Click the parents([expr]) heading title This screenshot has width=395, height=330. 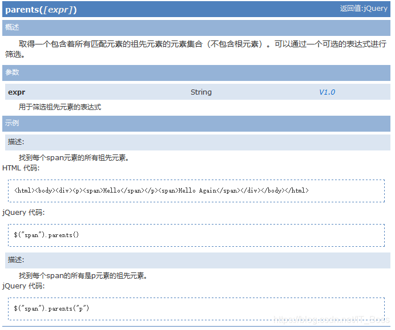tap(41, 10)
